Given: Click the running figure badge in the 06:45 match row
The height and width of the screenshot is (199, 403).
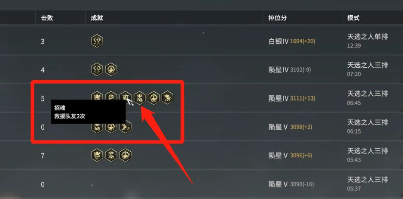Looking at the screenshot, I should tap(167, 98).
